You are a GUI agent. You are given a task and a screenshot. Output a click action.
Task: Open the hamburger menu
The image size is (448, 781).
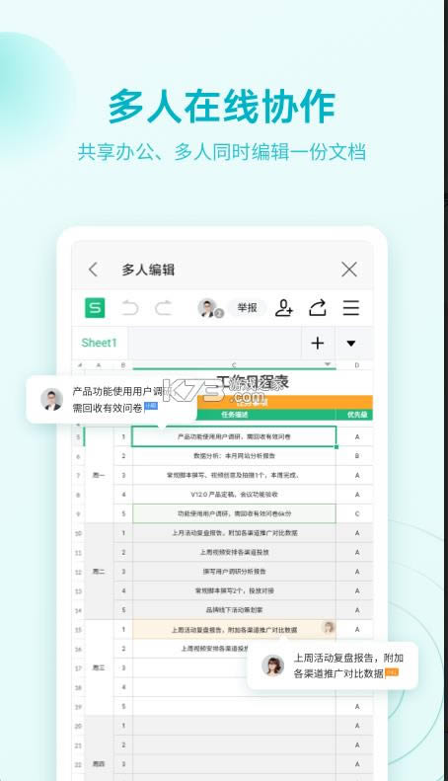351,308
